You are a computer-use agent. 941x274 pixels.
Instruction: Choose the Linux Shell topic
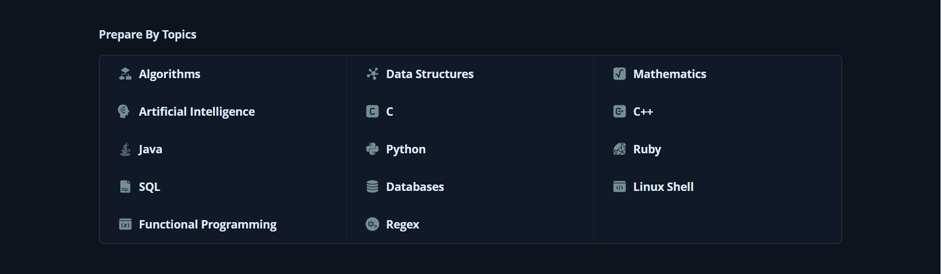(x=663, y=187)
